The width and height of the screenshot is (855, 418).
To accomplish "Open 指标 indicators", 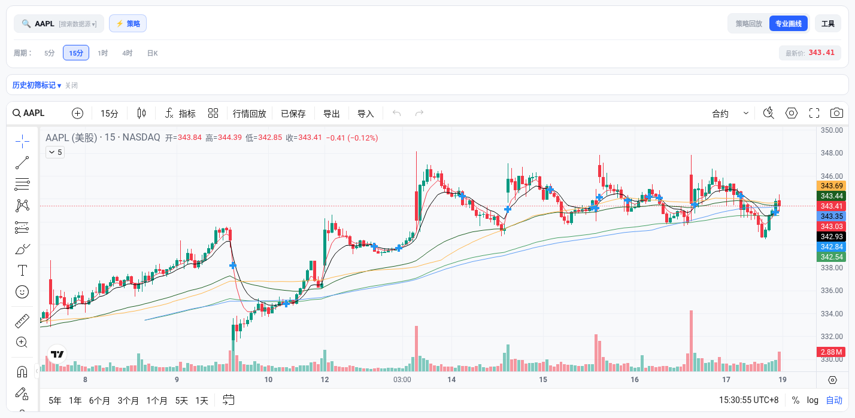I will tap(180, 114).
